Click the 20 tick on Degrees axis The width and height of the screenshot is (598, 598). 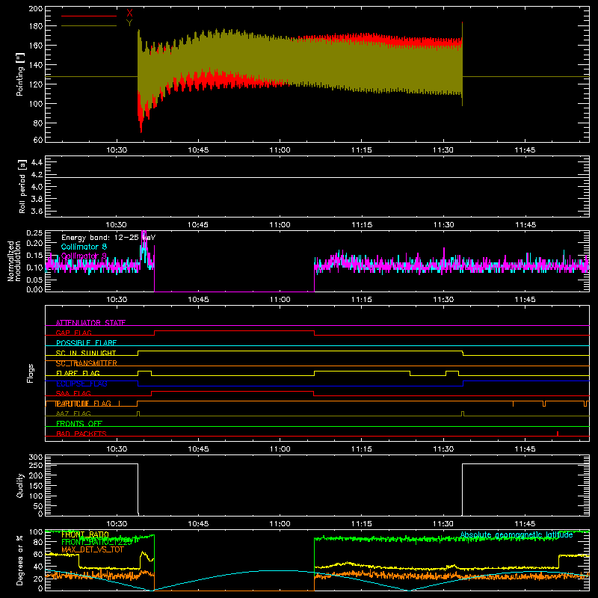click(38, 579)
